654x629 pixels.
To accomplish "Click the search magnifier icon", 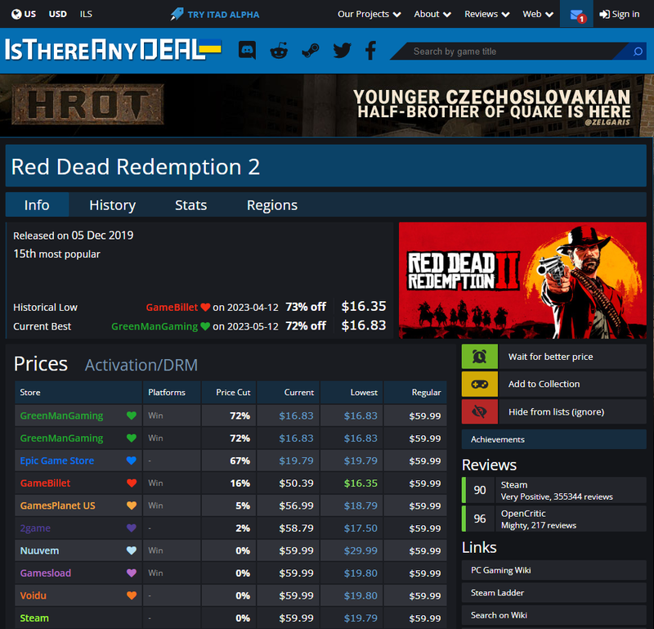I will (x=638, y=52).
